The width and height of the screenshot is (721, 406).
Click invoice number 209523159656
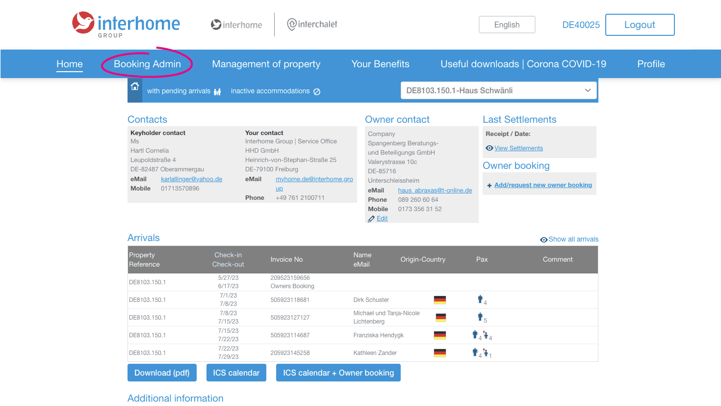[x=290, y=278]
